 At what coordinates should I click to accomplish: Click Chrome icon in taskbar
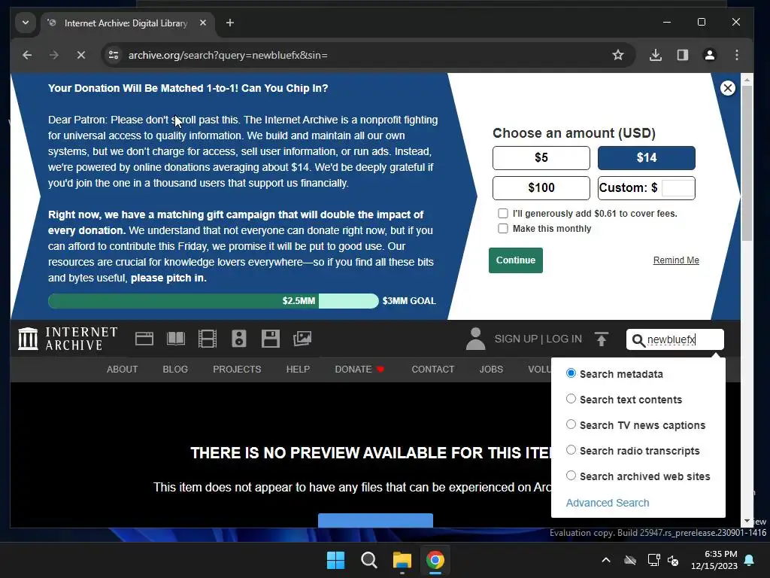coord(435,560)
